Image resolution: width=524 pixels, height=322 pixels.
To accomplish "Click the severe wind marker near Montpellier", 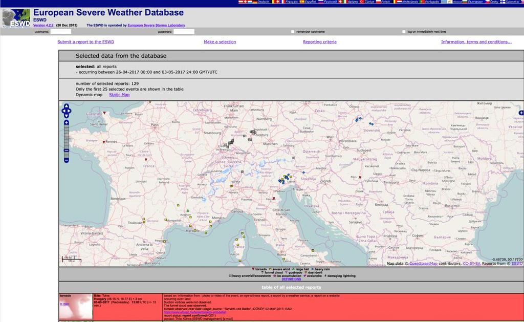I will click(x=166, y=220).
